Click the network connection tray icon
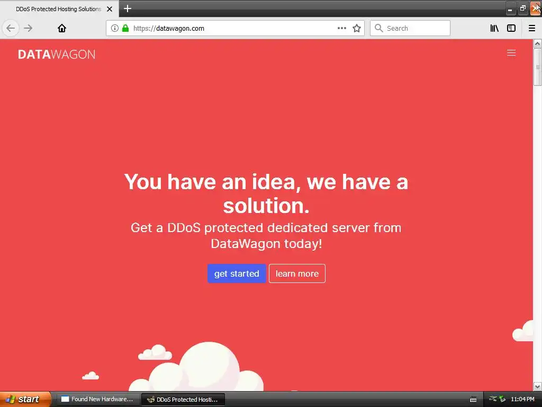 point(493,399)
